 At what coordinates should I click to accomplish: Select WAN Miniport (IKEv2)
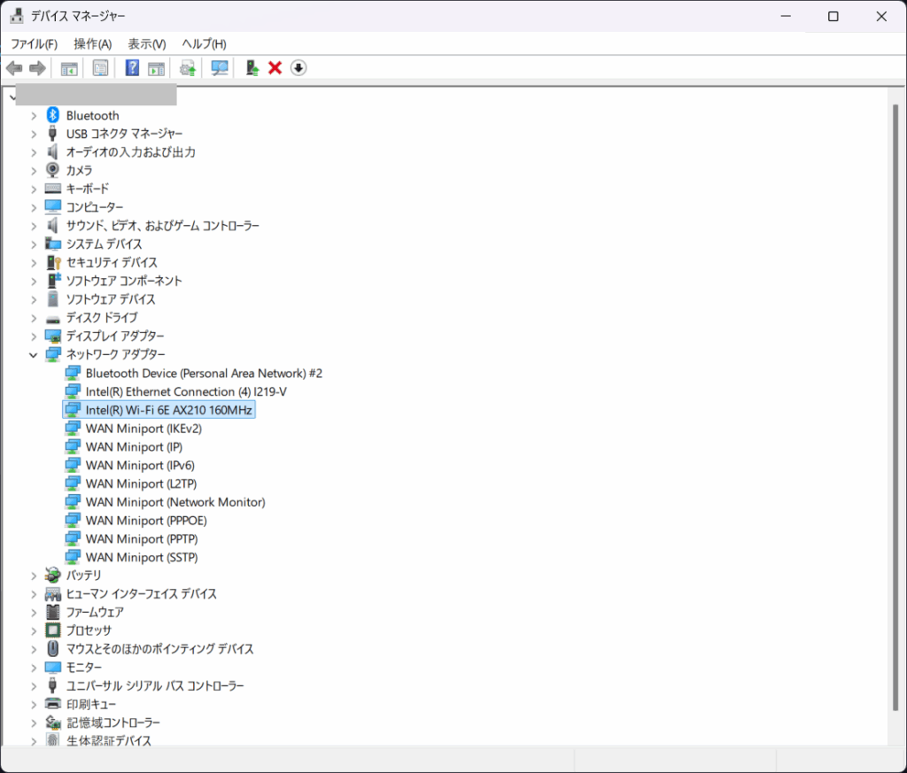(x=143, y=429)
